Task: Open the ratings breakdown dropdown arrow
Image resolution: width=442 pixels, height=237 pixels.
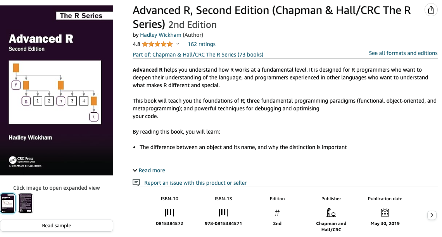Action: (178, 44)
